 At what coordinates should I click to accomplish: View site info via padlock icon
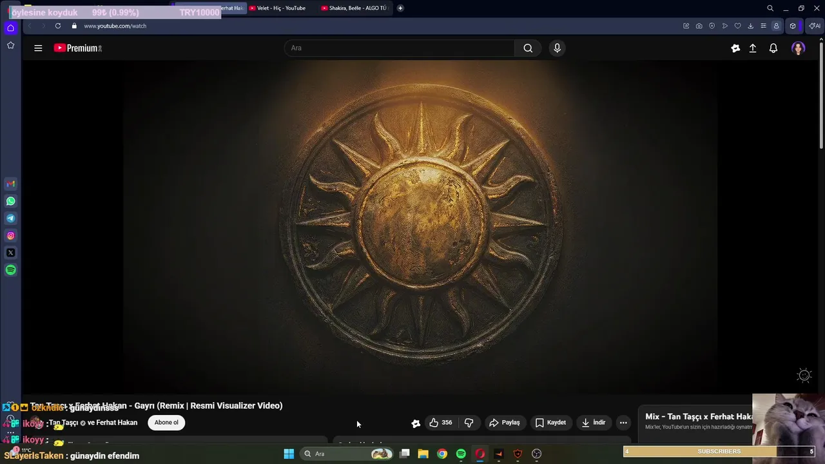(74, 26)
